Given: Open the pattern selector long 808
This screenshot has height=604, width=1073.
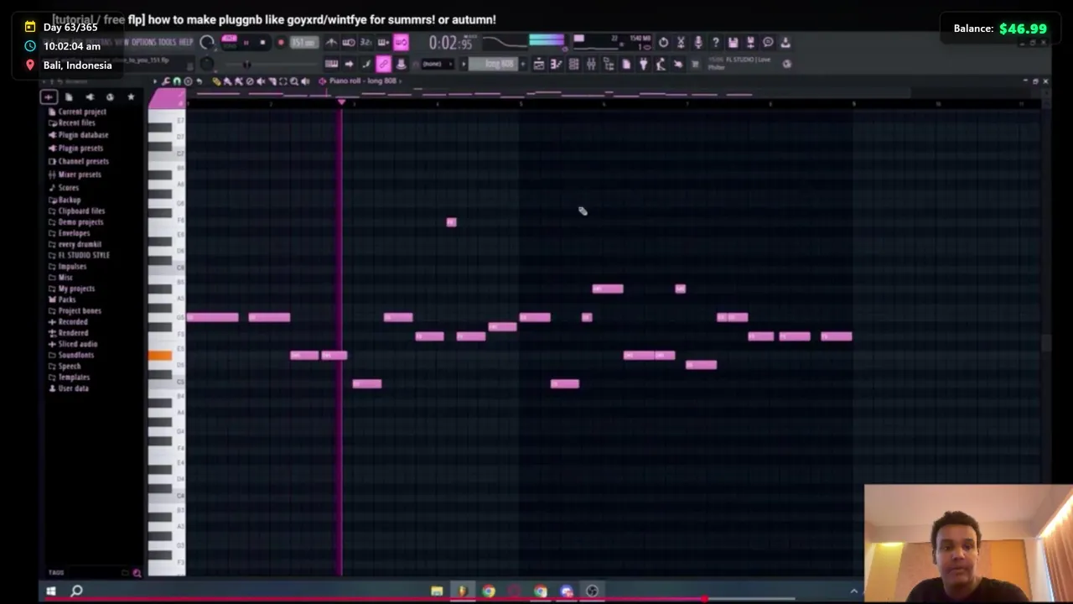Looking at the screenshot, I should pyautogui.click(x=493, y=64).
